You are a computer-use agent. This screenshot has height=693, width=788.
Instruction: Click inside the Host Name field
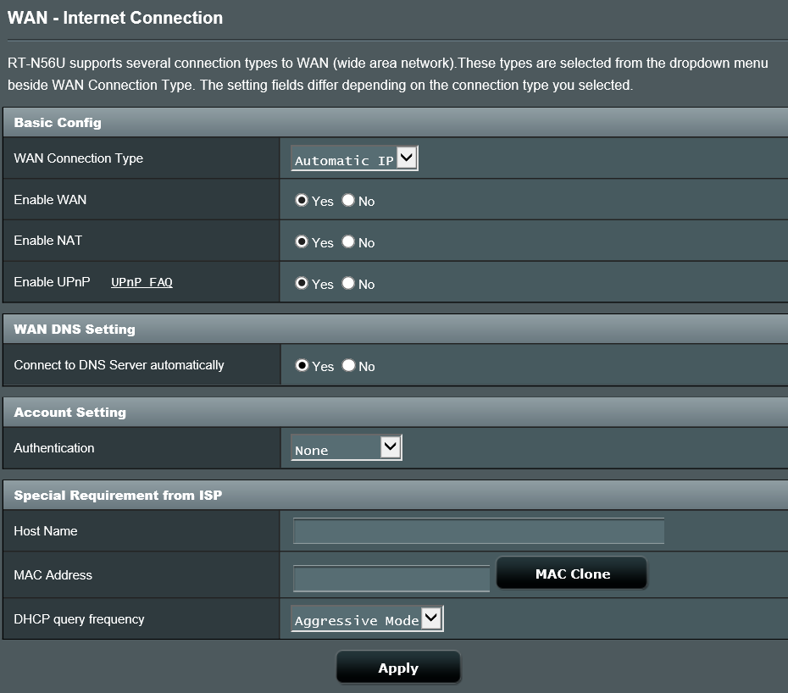477,531
